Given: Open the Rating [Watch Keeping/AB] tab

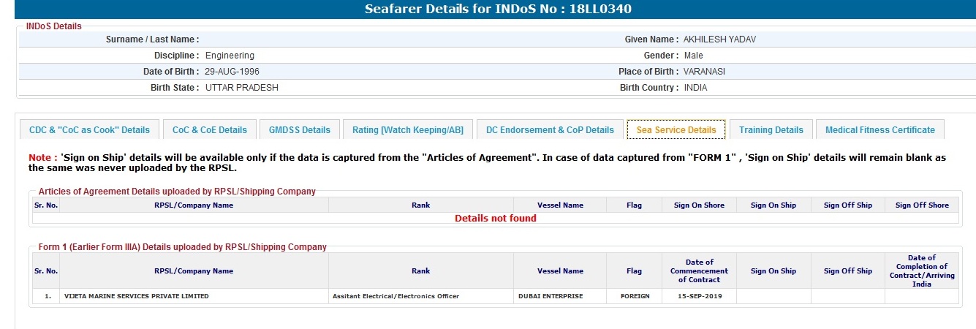Looking at the screenshot, I should pos(408,130).
